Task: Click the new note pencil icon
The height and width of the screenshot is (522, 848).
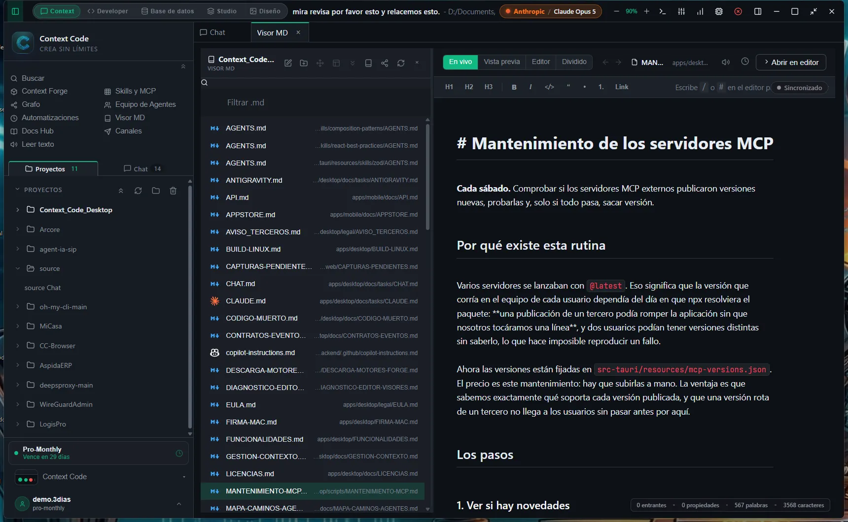Action: (x=288, y=63)
